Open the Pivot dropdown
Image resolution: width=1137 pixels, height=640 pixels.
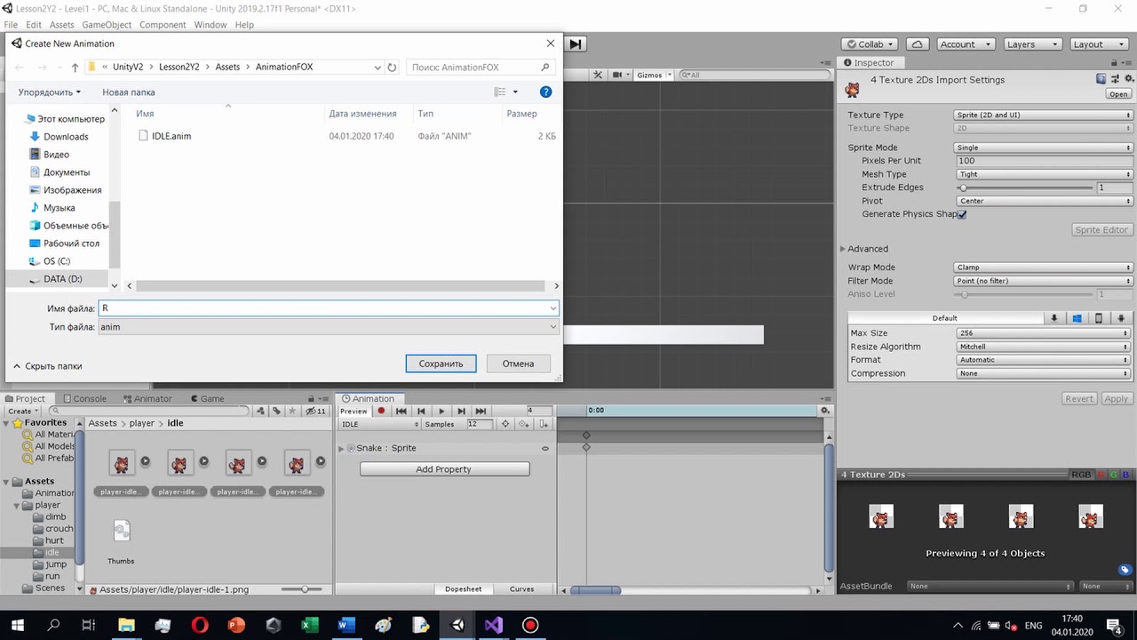pos(1044,201)
